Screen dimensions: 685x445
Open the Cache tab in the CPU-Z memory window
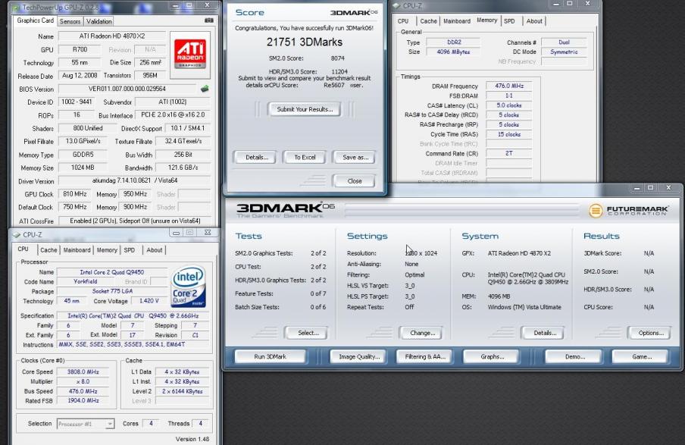pyautogui.click(x=429, y=21)
